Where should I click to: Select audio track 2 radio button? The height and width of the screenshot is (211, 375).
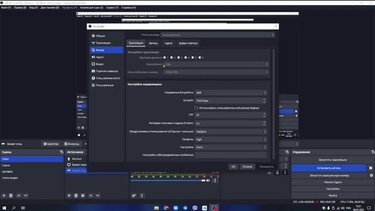click(x=172, y=57)
